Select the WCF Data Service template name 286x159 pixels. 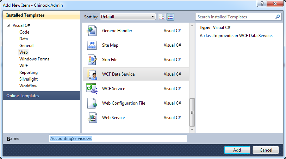118,74
